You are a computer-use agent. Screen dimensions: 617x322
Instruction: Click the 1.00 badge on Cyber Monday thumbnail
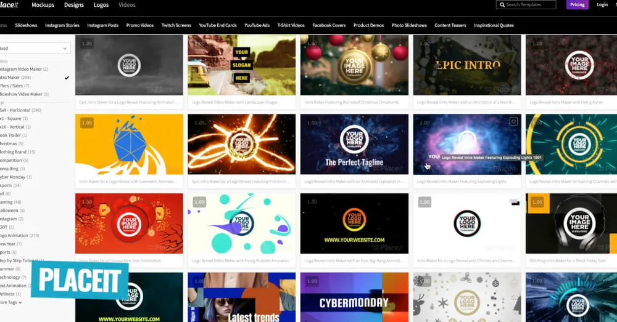point(312,281)
